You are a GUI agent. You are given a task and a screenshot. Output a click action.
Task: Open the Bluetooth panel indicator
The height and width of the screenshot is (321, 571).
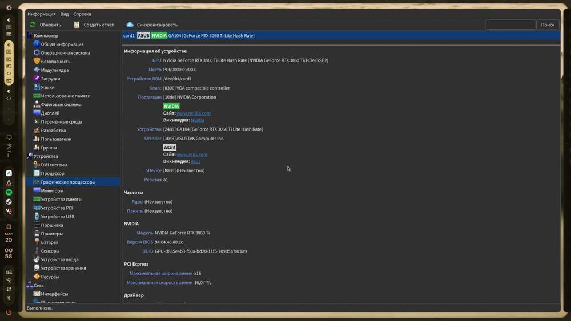[9, 298]
